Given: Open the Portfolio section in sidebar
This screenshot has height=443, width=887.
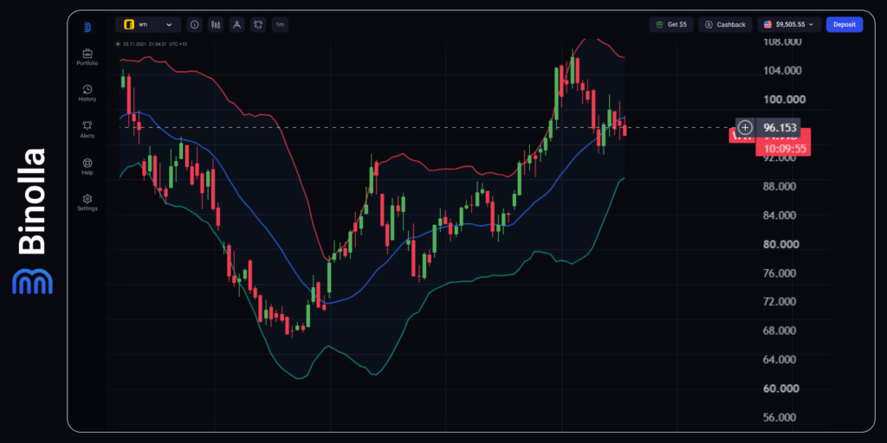Looking at the screenshot, I should coord(87,57).
